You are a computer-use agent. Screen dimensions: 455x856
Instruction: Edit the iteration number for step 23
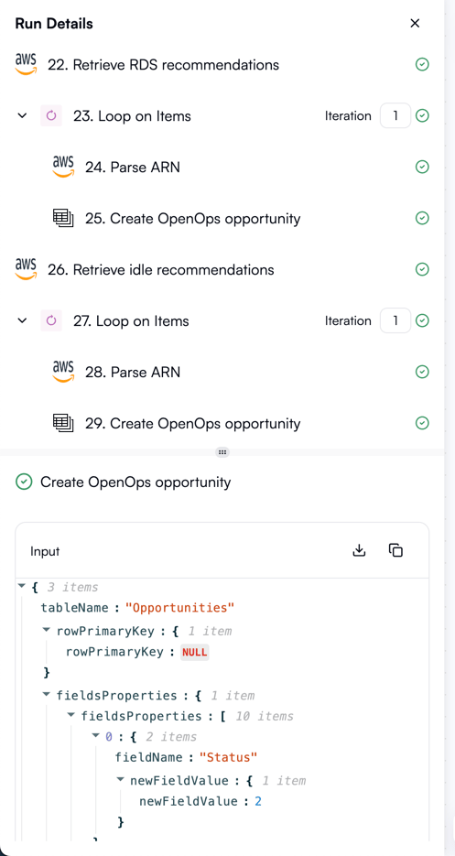395,115
